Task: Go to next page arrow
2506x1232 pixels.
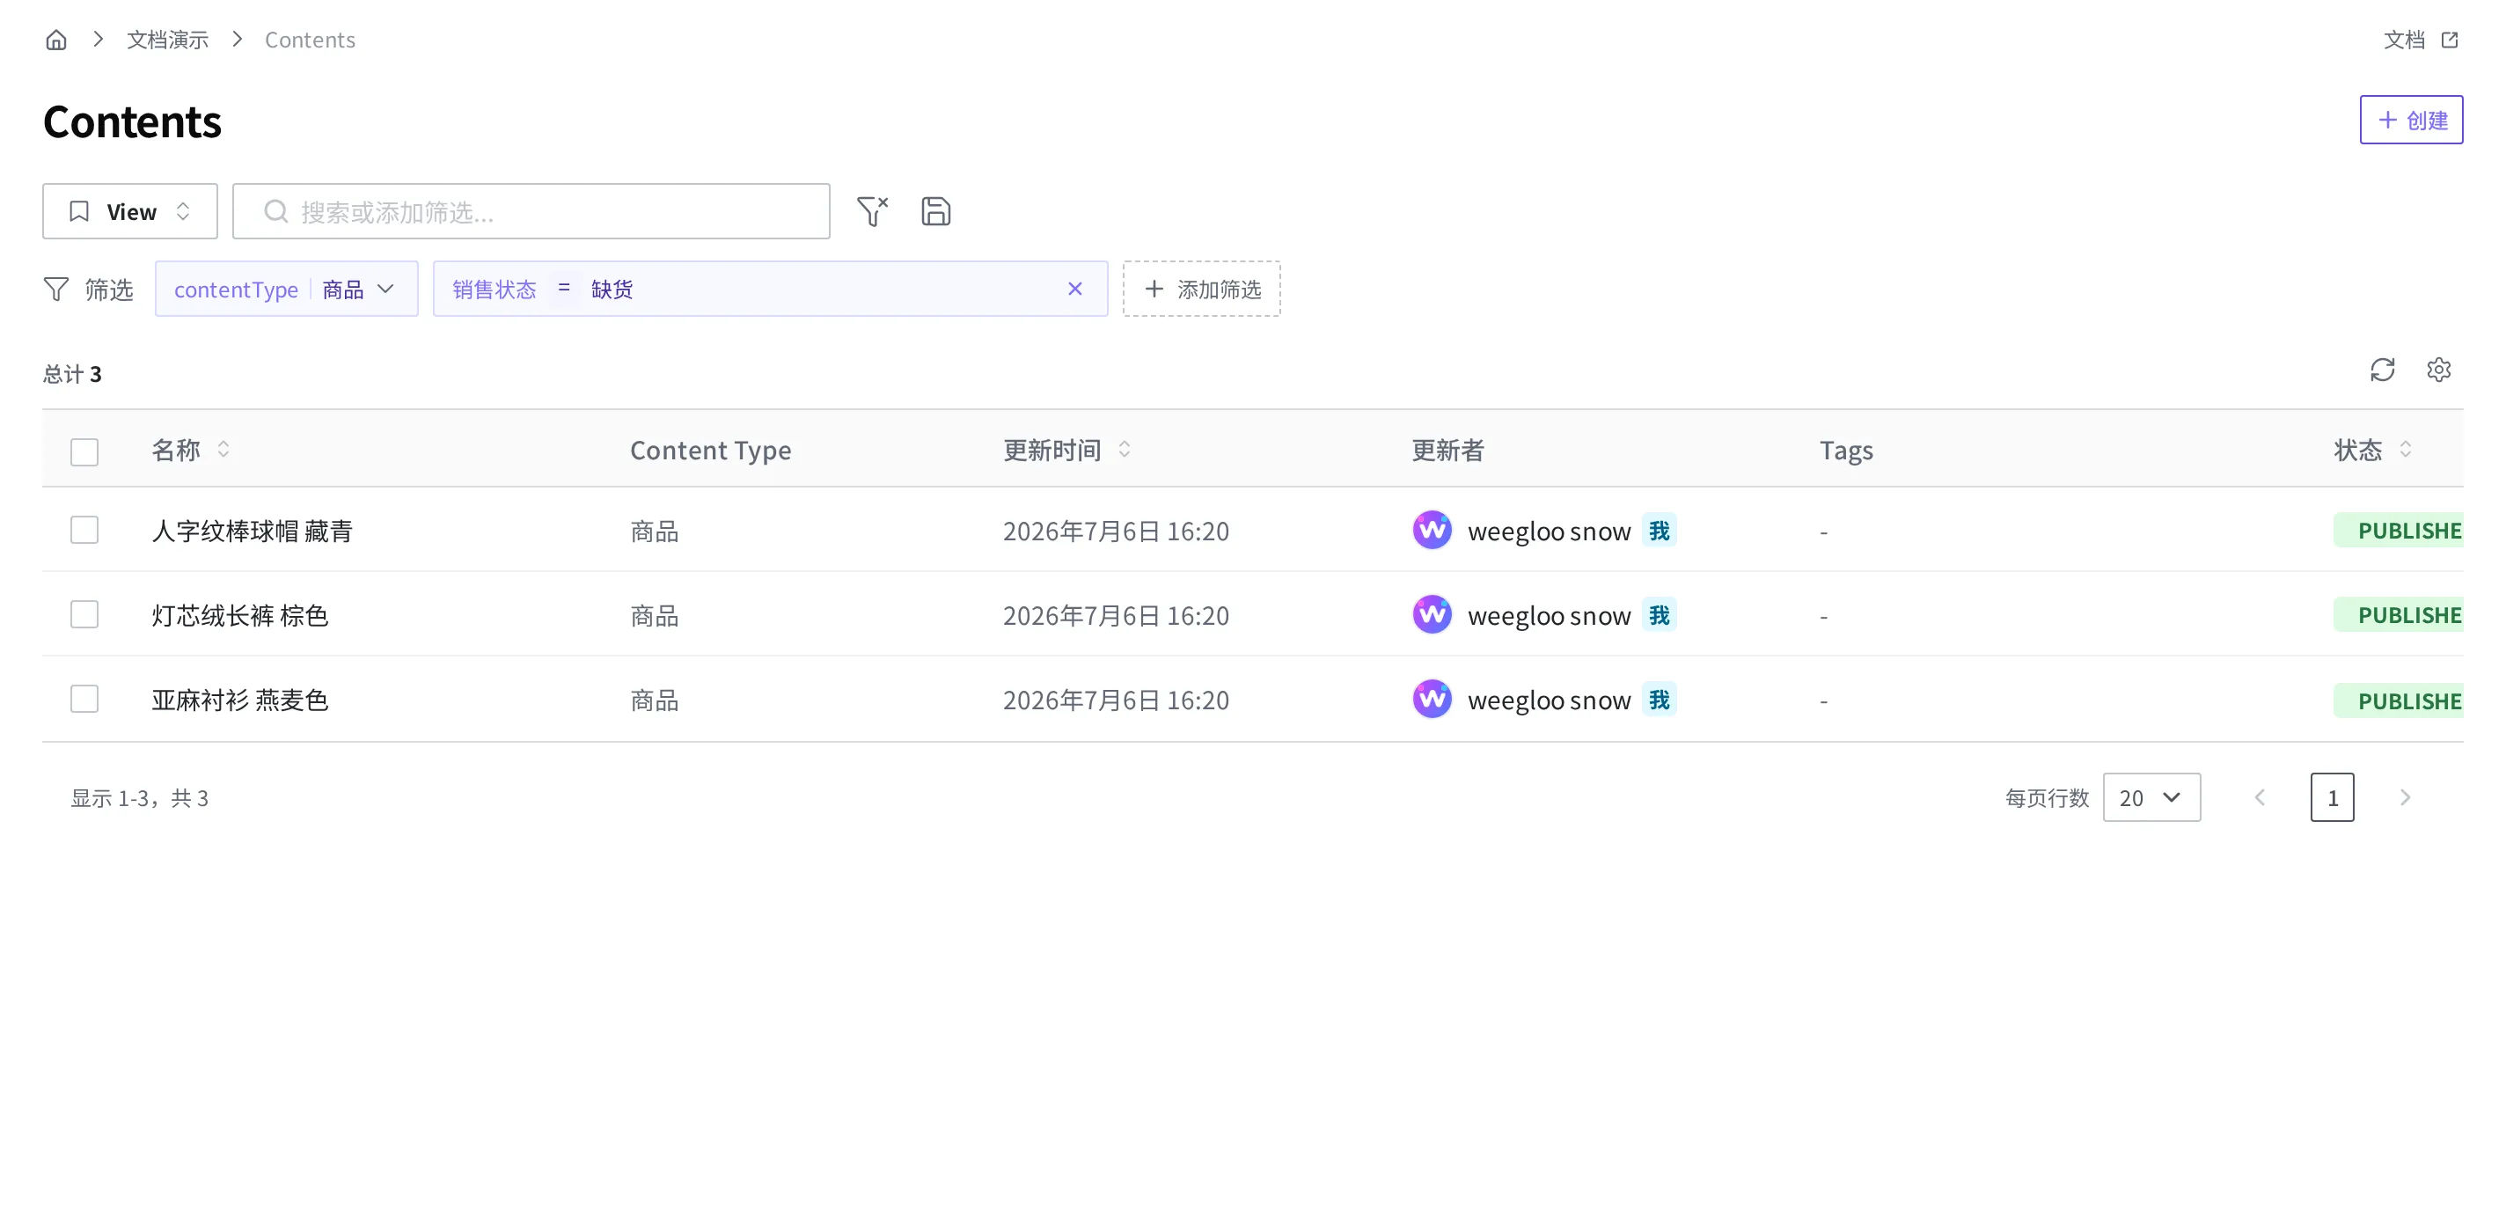Action: tap(2405, 798)
